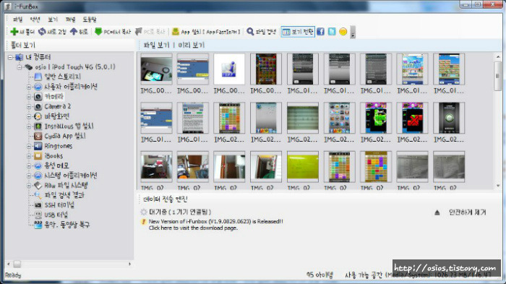Collapse the 내 컴퓨터 tree node

click(10, 57)
